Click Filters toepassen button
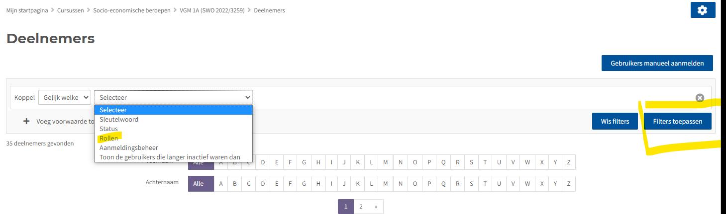Image resolution: width=726 pixels, height=214 pixels. point(677,121)
